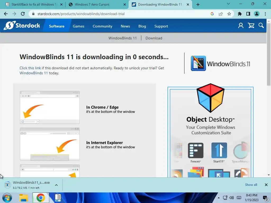Open the Stardock account user icon
The image size is (271, 203).
coord(241,26)
